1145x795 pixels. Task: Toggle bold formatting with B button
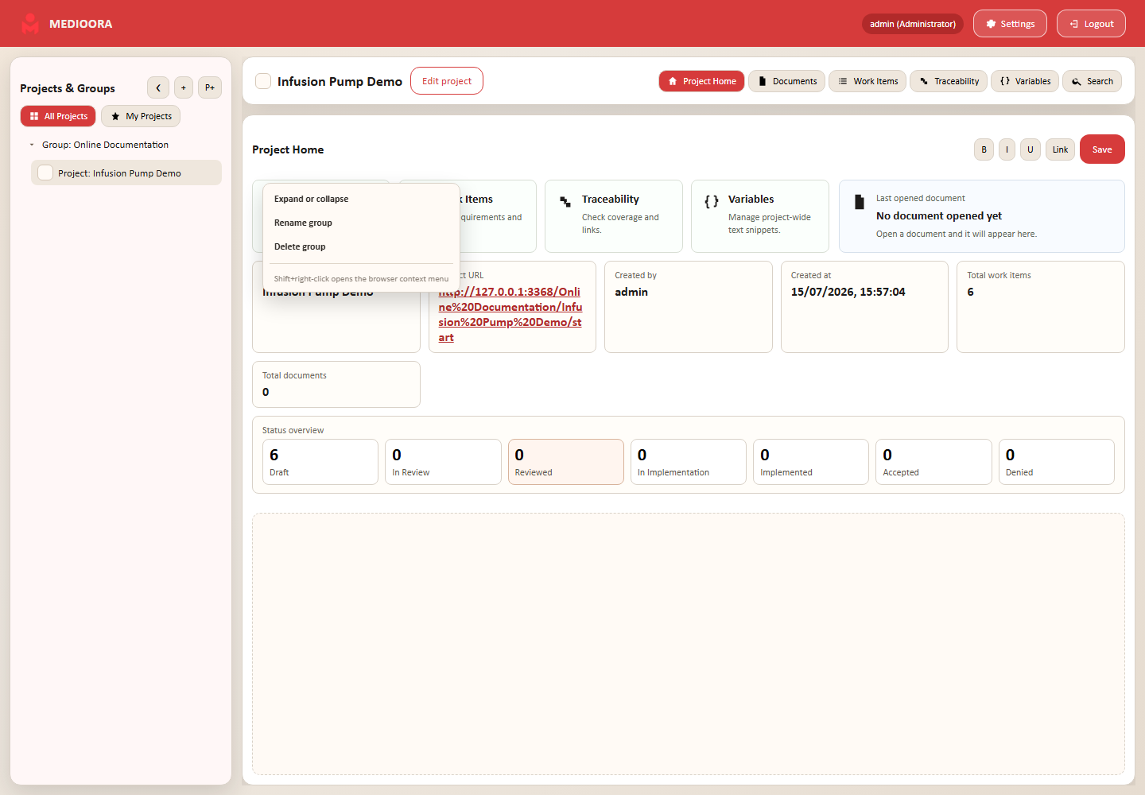(x=984, y=149)
